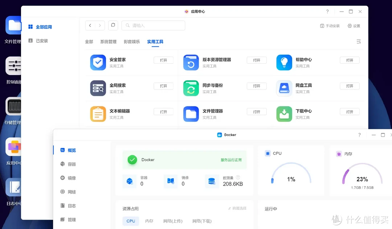Open the 安全管家 app icon

coord(98,62)
